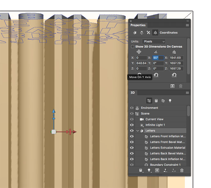Screen dimensions: 211x188
Task: Click the Y position field showing 848.64
Action: pyautogui.click(x=141, y=63)
